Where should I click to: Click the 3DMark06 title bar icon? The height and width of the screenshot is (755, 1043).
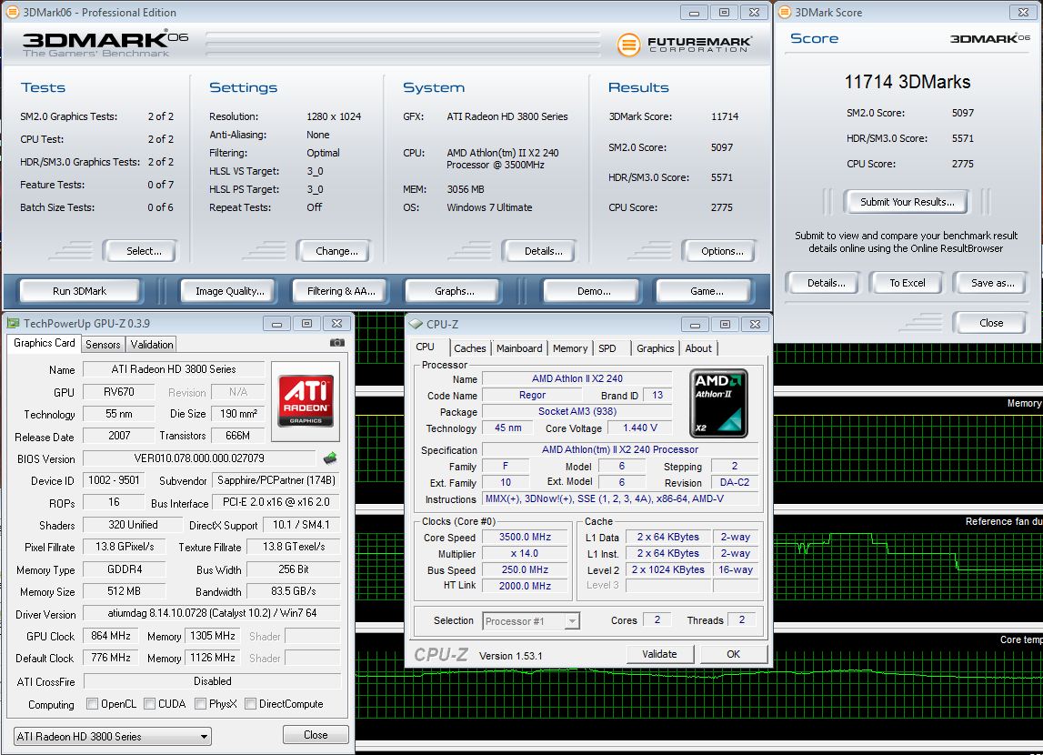coord(12,12)
